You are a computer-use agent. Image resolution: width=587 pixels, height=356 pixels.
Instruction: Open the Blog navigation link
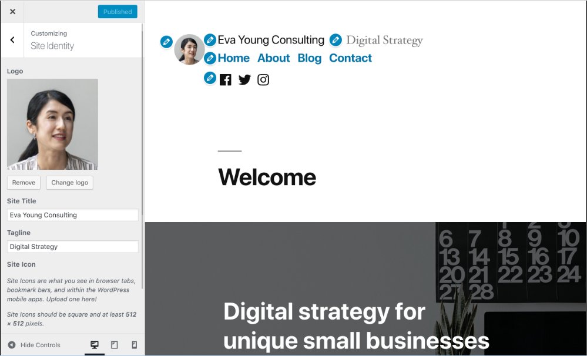coord(309,58)
